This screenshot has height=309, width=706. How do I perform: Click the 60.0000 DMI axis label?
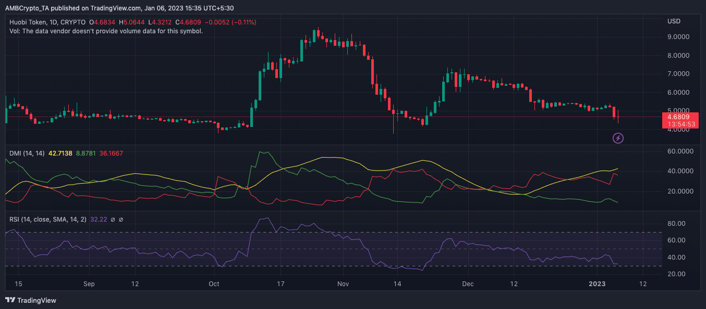(680, 151)
